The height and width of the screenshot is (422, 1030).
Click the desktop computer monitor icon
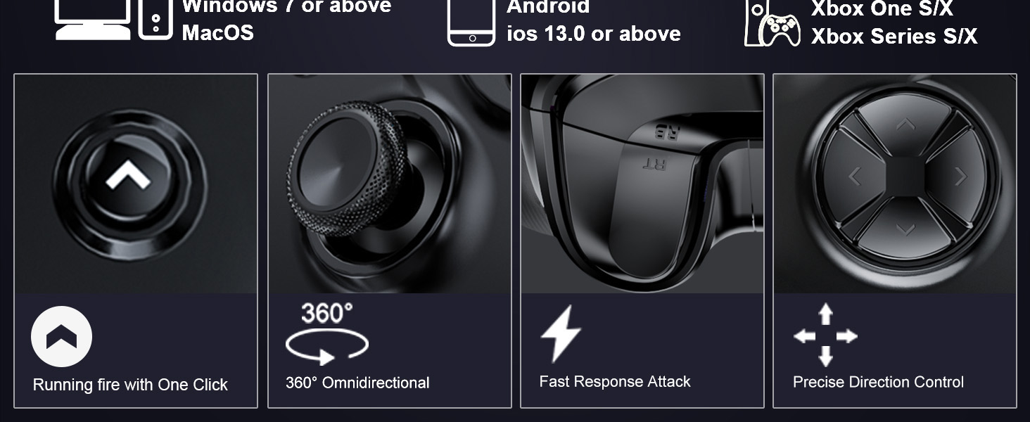coord(92,20)
